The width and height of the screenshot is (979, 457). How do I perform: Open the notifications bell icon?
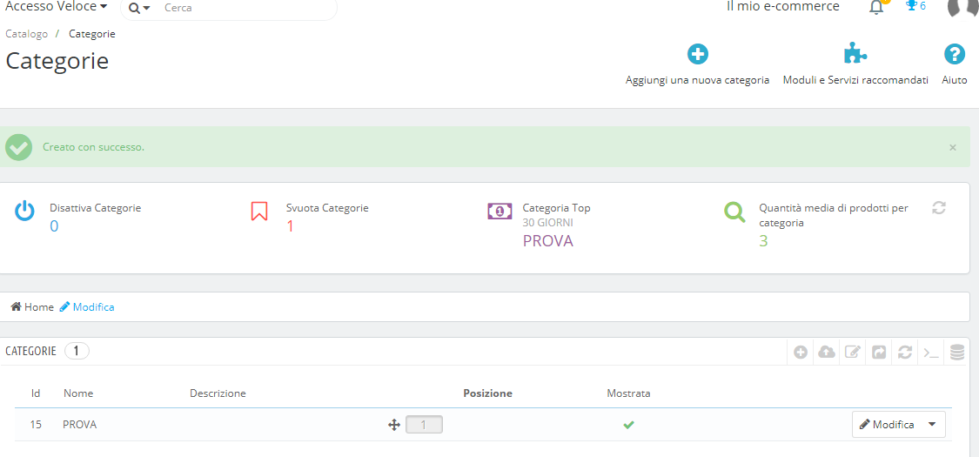coord(876,8)
